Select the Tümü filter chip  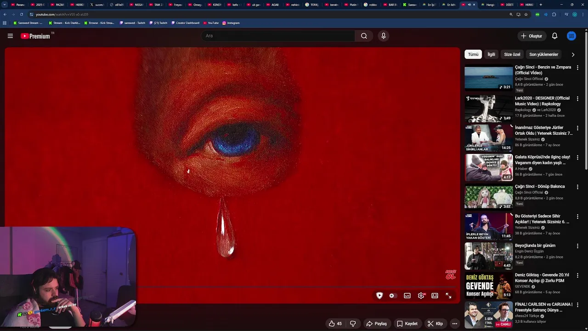coord(473,54)
